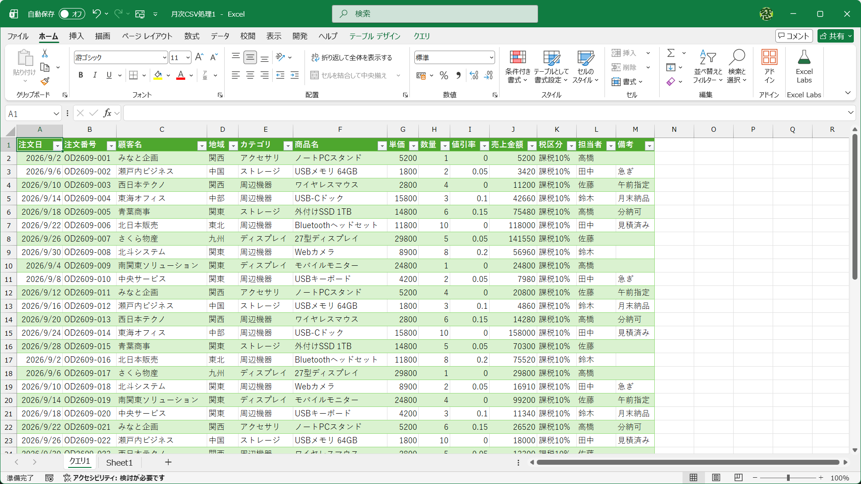Open the データ ribbon tab
Screen dimensions: 861x484
[x=220, y=36]
